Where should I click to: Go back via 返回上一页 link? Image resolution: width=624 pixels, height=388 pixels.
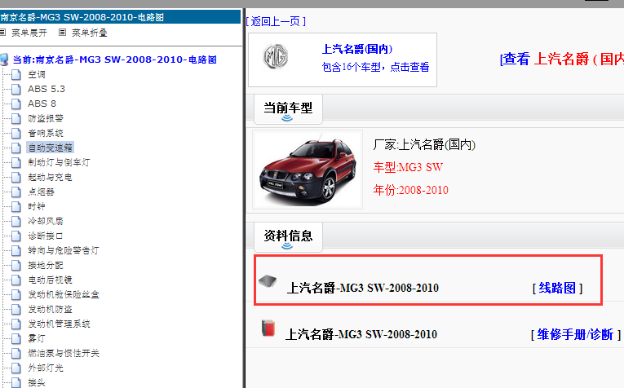coord(277,21)
